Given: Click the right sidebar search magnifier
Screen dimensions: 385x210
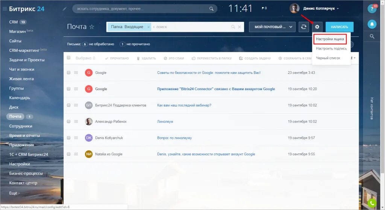Looking at the screenshot, I should (372, 36).
